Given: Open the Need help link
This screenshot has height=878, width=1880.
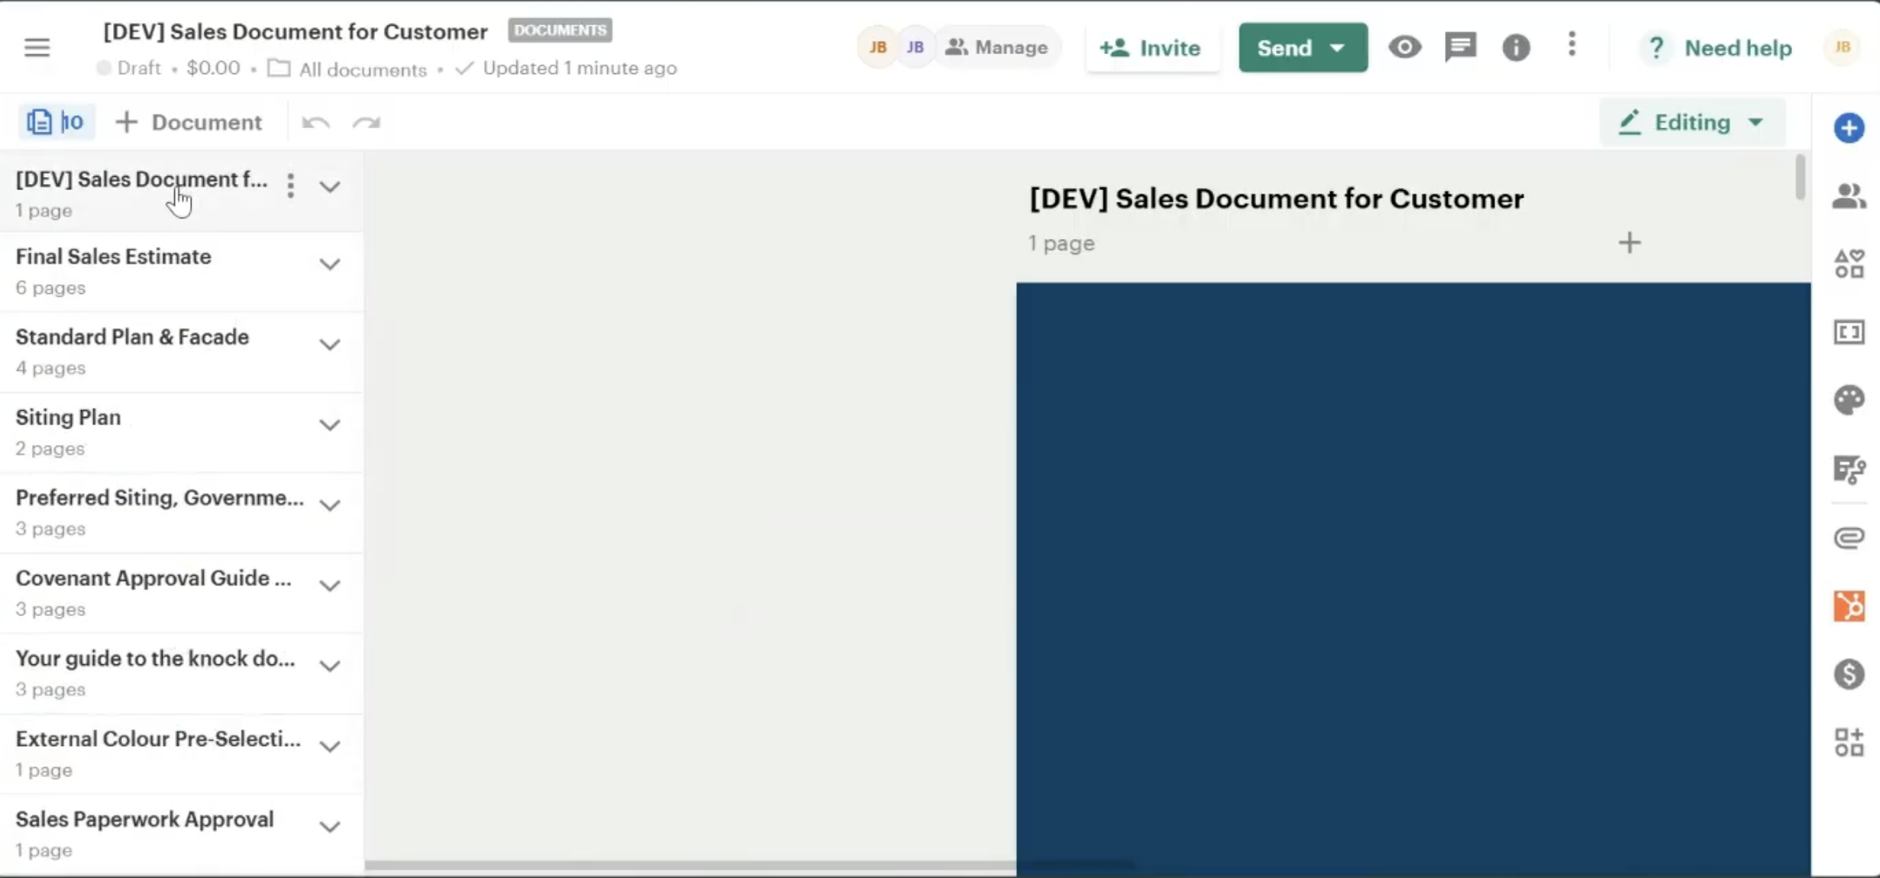Looking at the screenshot, I should [1716, 47].
